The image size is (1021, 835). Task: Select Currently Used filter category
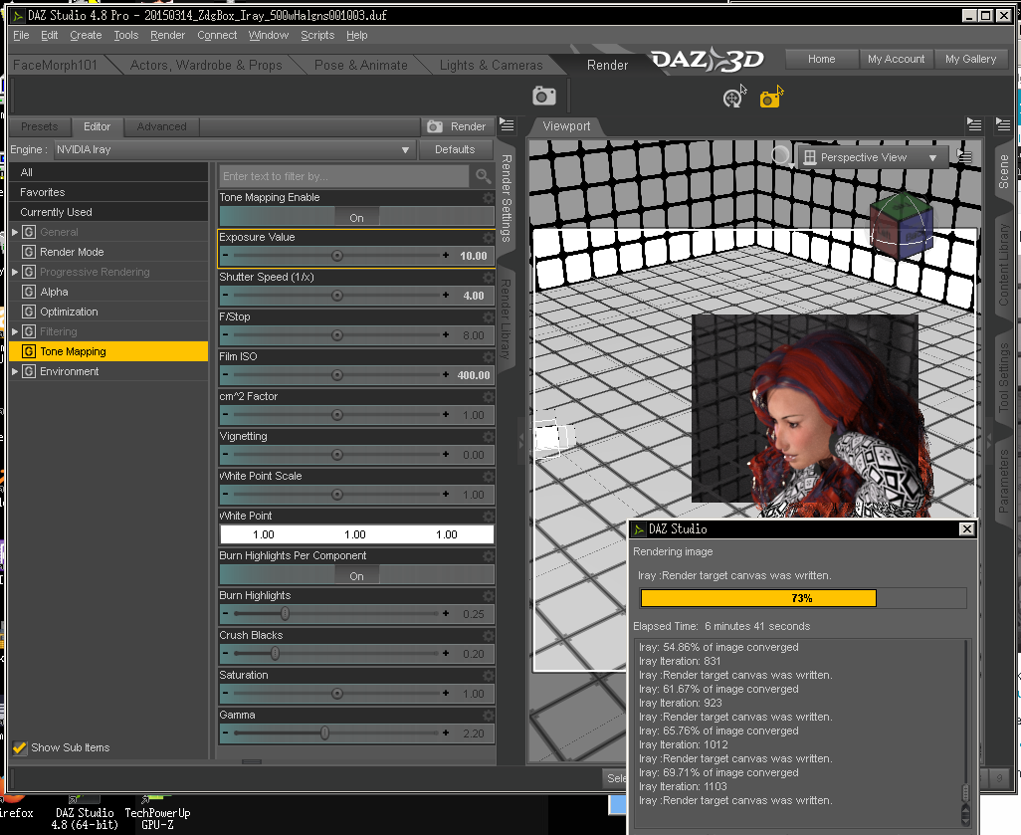click(108, 212)
